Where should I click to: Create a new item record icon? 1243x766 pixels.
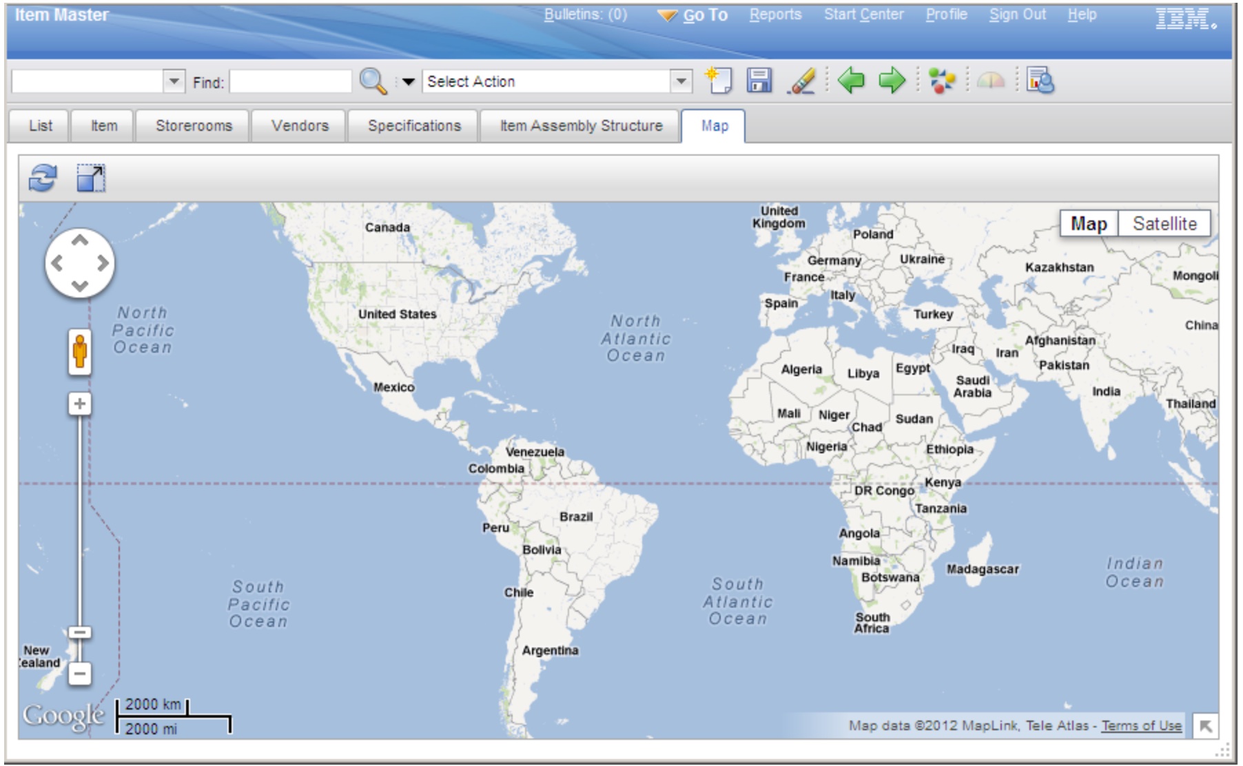point(719,81)
